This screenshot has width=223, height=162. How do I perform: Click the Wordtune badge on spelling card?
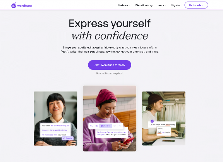152,121
